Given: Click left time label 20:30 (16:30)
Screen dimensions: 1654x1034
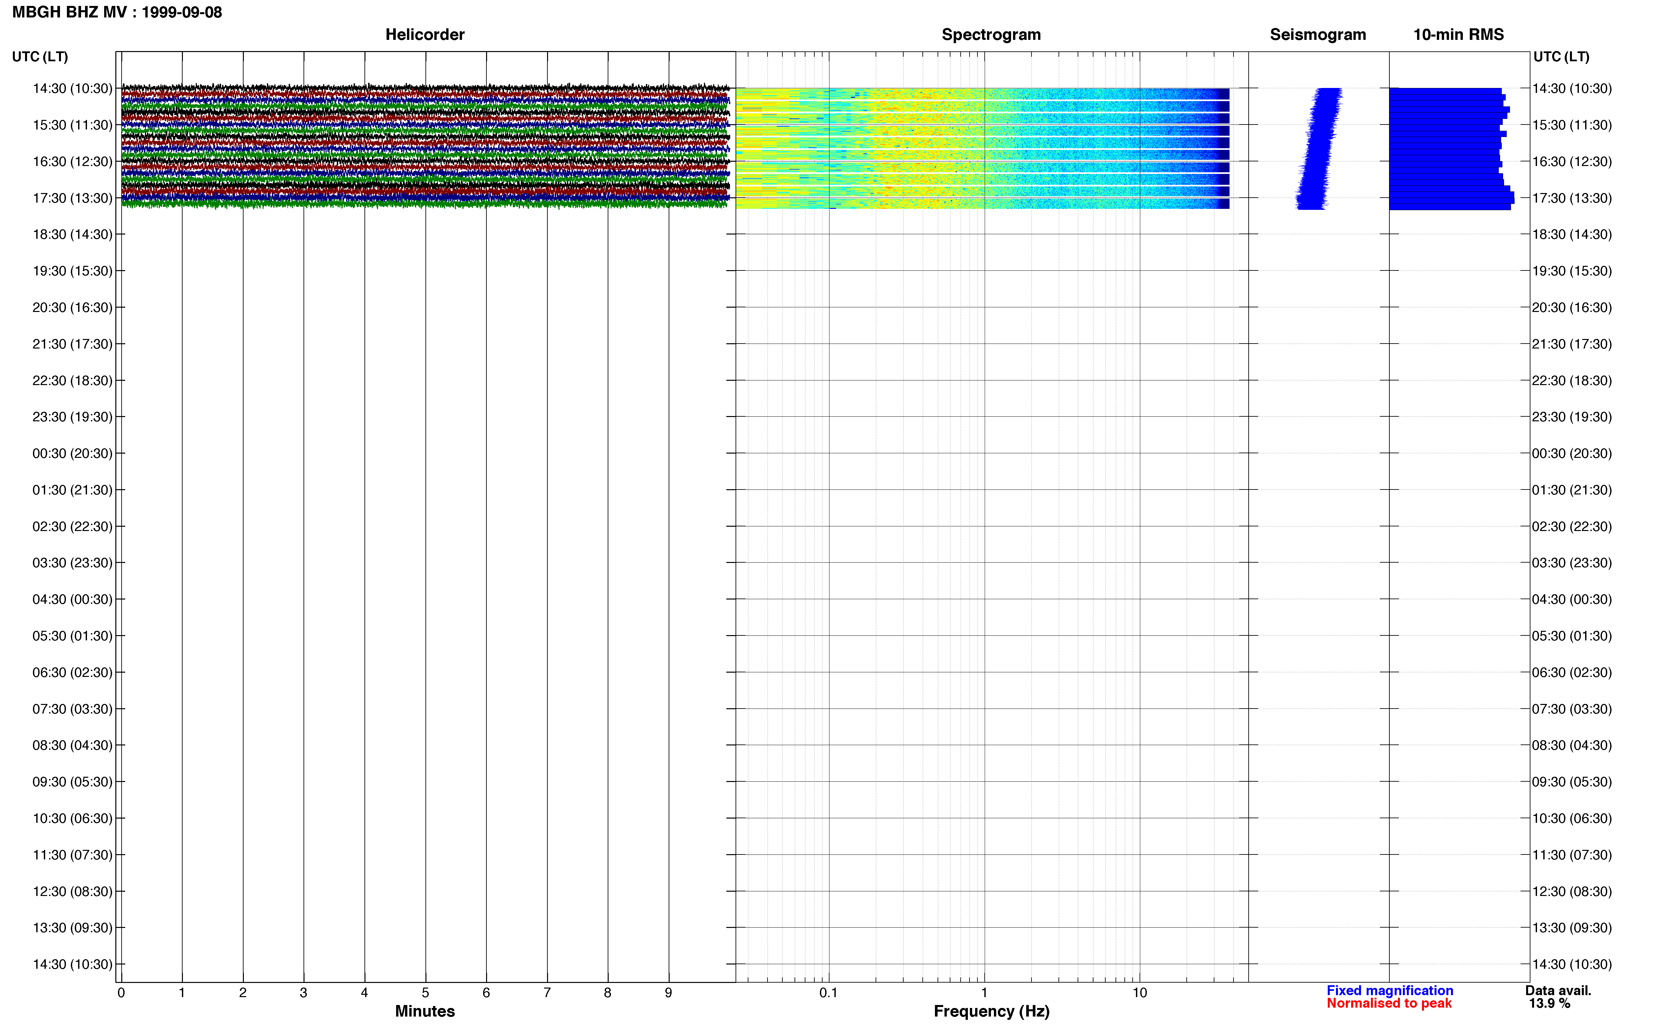Looking at the screenshot, I should tap(73, 307).
